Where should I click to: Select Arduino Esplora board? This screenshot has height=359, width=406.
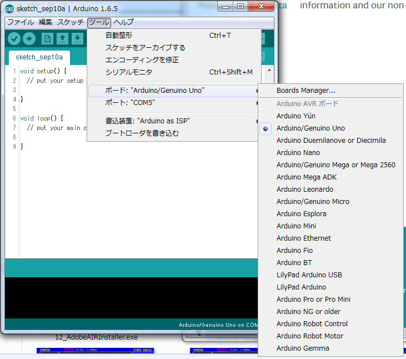pos(330,214)
